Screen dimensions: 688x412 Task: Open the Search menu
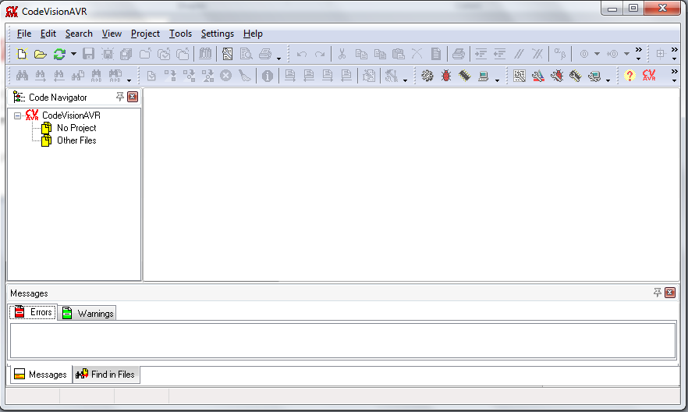pyautogui.click(x=79, y=34)
